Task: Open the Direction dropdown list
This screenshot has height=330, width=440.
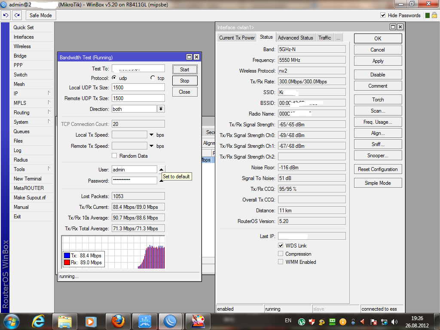Action: [x=161, y=109]
